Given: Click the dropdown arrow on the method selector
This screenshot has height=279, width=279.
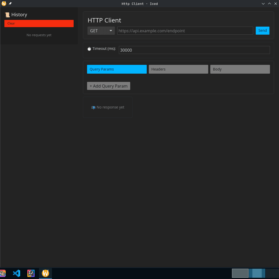Looking at the screenshot, I should [x=111, y=30].
